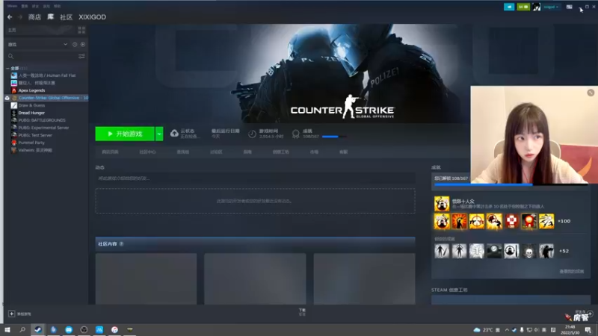Click the red ribbon award achievement icon
The image size is (598, 336).
529,221
